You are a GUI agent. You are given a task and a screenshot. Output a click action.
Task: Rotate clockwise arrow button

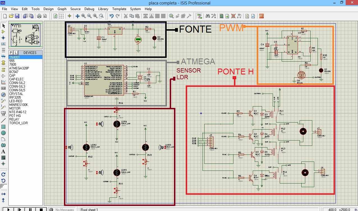(x=3, y=174)
